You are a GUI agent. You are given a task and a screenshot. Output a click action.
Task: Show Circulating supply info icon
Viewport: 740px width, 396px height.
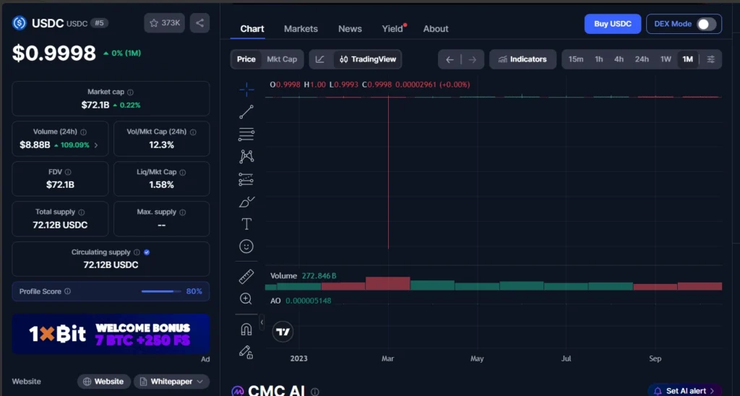point(137,252)
